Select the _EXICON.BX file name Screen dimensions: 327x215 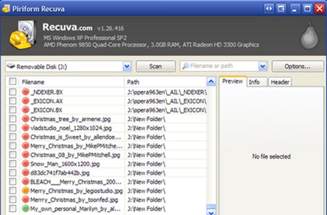[x=46, y=110]
